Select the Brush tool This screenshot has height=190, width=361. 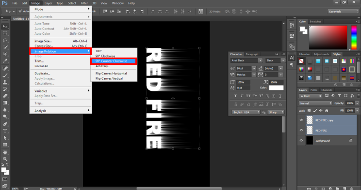pyautogui.click(x=5, y=75)
